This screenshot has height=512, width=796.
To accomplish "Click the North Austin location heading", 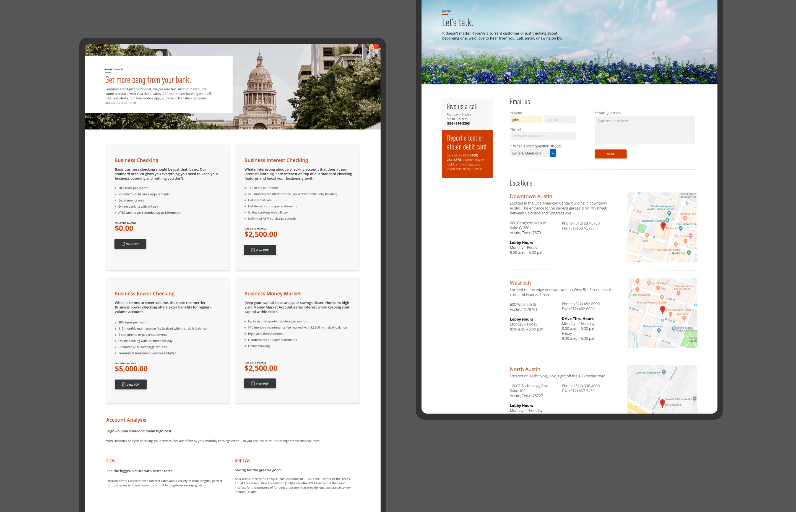I will pos(525,369).
